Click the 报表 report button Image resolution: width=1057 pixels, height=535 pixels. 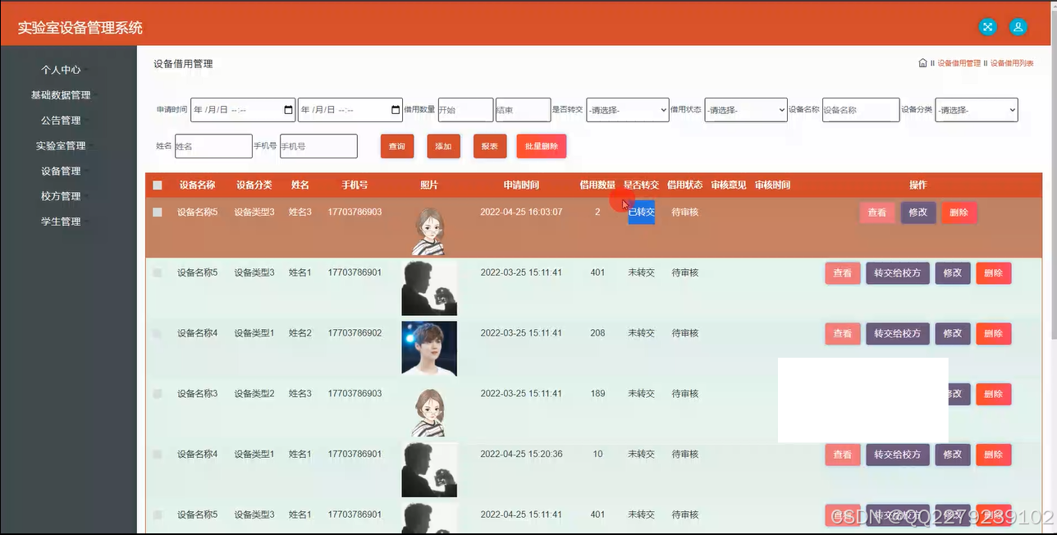tap(489, 146)
